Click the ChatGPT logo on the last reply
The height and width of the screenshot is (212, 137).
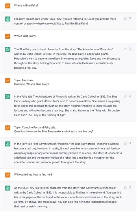[8, 188]
